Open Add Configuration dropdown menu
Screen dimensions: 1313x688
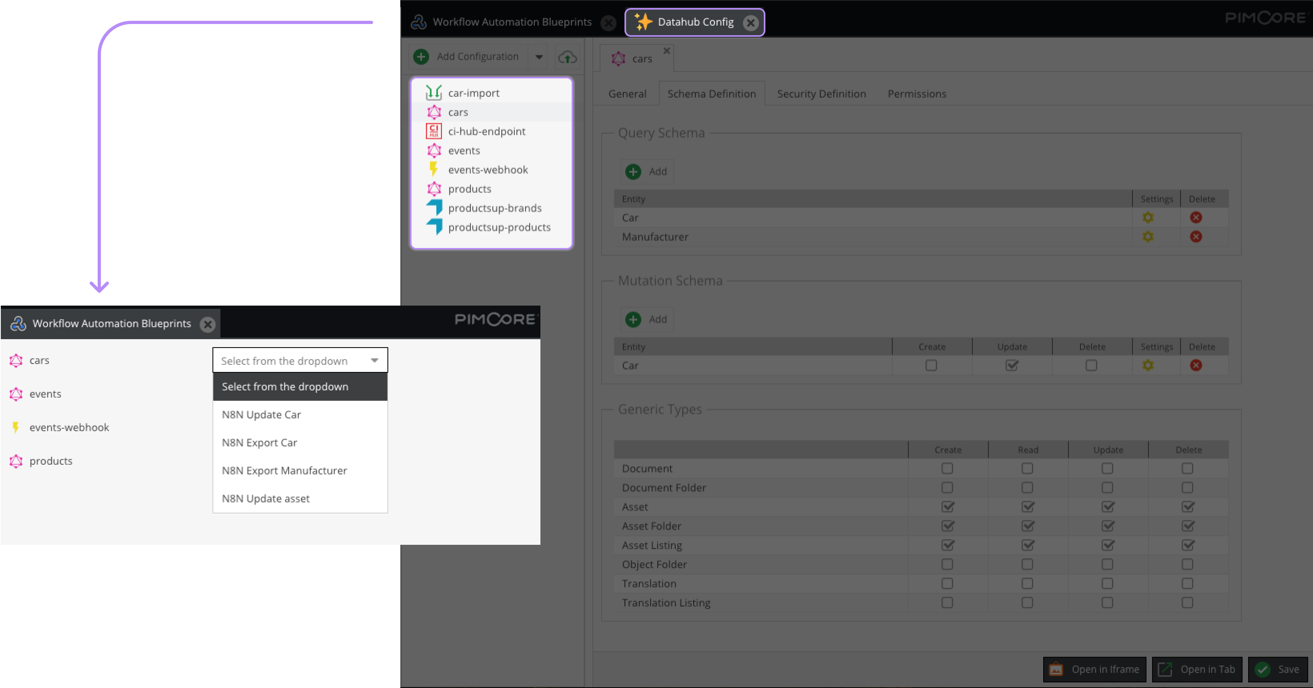click(x=538, y=56)
